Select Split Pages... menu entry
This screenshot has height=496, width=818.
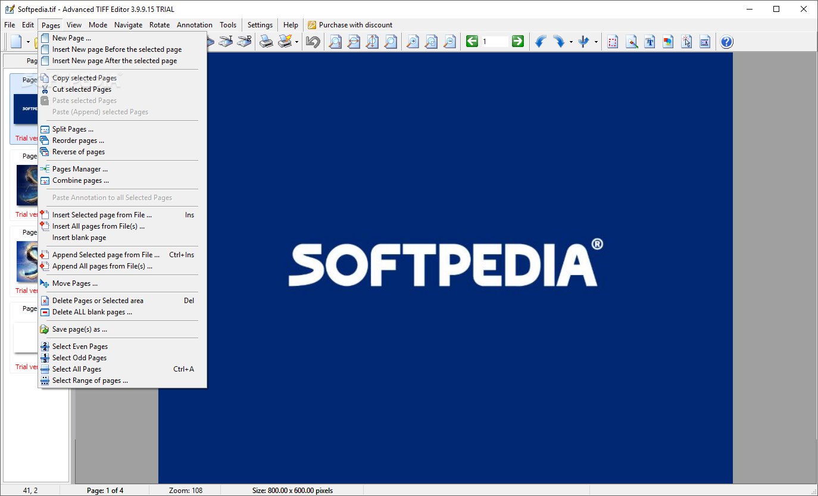click(x=123, y=129)
